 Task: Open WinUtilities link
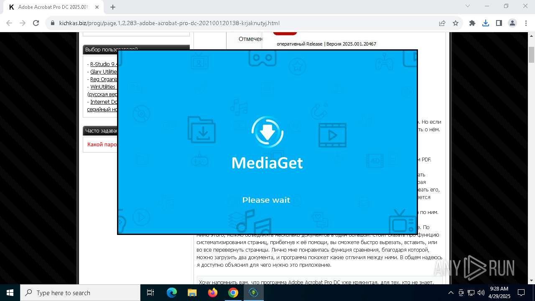pos(103,87)
